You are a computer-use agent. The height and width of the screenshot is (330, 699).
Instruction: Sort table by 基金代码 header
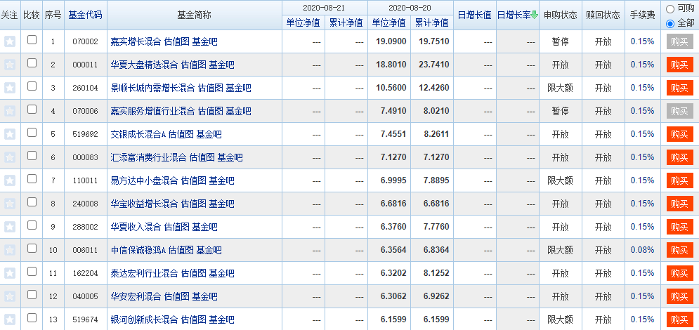point(85,15)
